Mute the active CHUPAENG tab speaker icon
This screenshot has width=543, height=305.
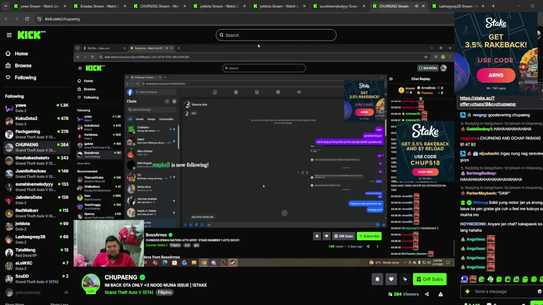coord(416,6)
